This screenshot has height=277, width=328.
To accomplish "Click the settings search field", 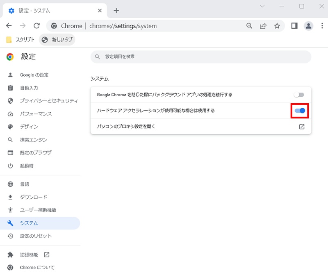I will [x=201, y=57].
